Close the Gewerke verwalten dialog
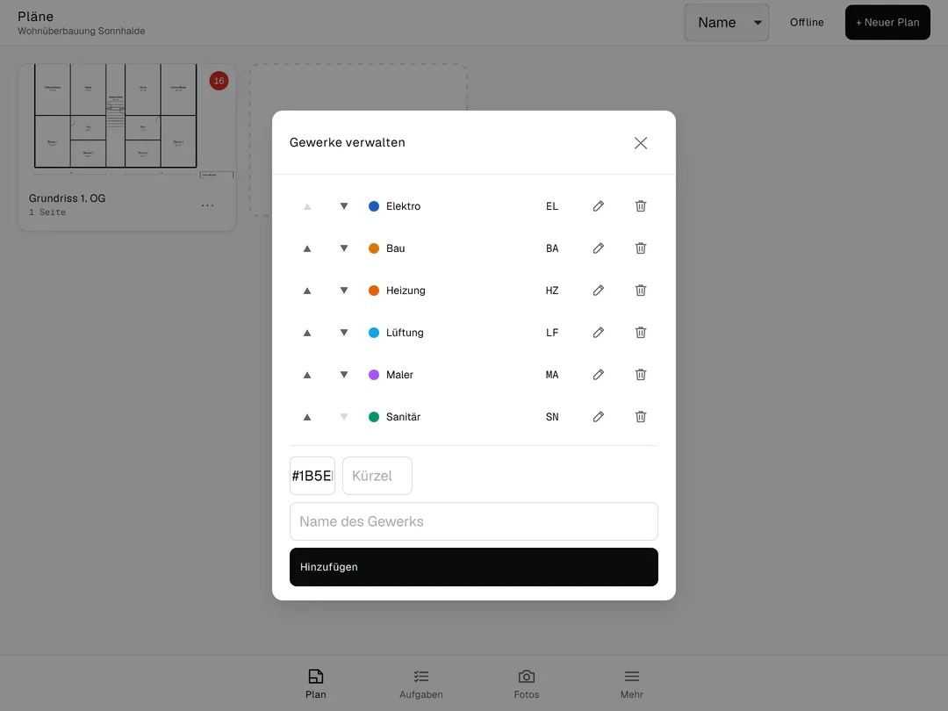Viewport: 948px width, 711px height. tap(640, 143)
